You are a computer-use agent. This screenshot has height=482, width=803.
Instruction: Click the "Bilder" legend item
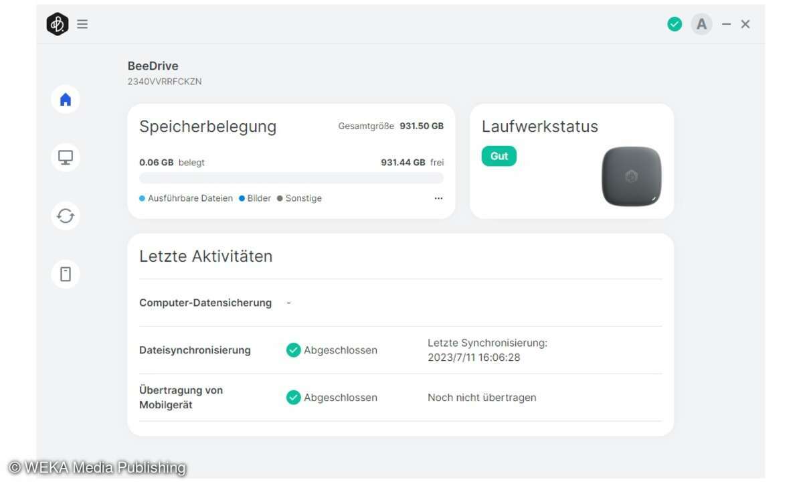255,198
